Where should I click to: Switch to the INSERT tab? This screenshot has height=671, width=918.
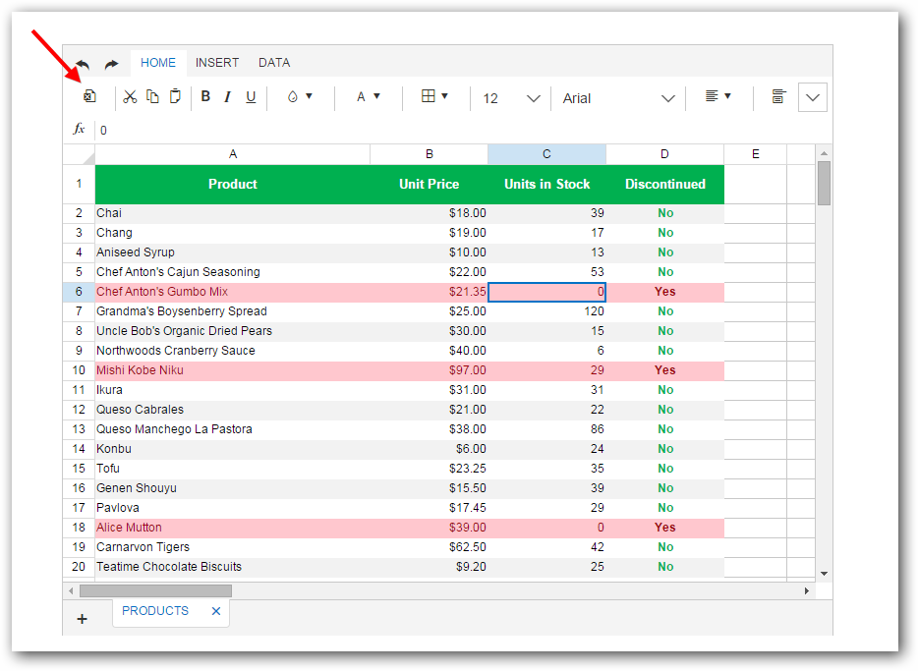pos(217,63)
